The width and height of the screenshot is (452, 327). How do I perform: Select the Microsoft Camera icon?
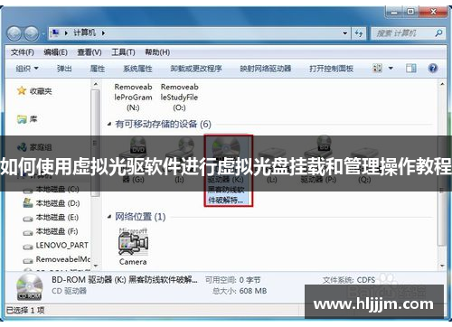point(133,242)
